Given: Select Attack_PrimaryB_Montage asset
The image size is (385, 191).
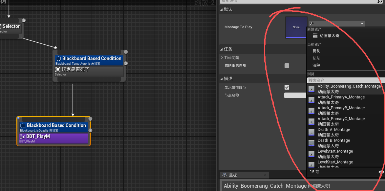Looking at the screenshot, I should tap(346, 111).
